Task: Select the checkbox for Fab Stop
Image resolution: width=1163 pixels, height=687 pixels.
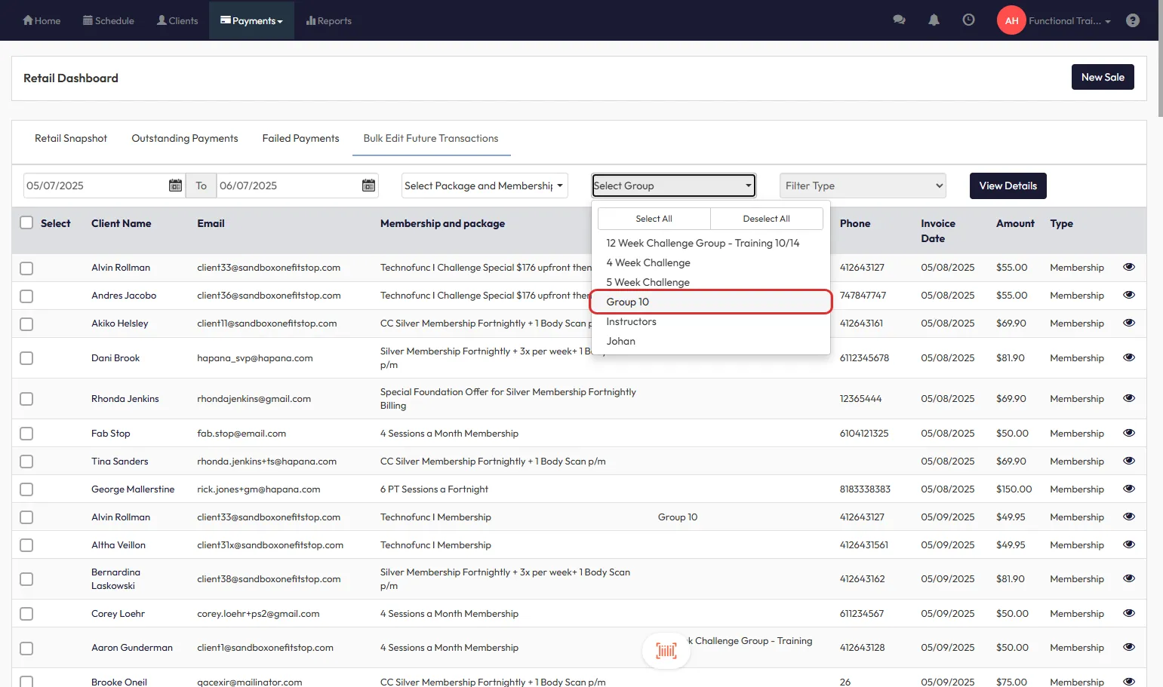Action: (26, 434)
